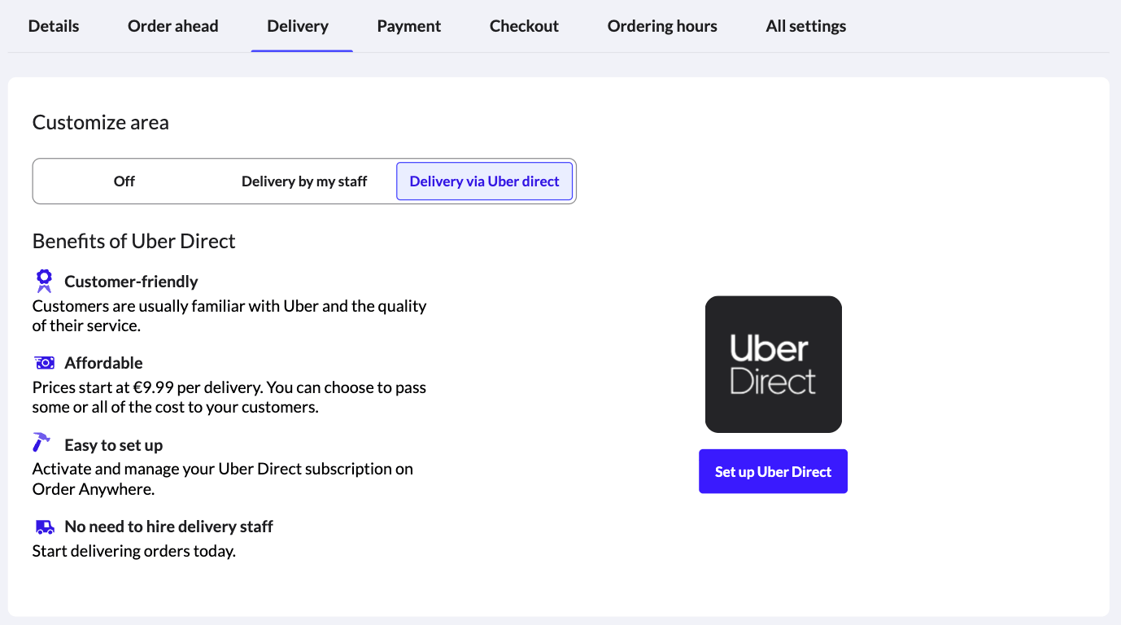Click the black Uber Direct logo tile
Image resolution: width=1121 pixels, height=625 pixels.
tap(773, 364)
